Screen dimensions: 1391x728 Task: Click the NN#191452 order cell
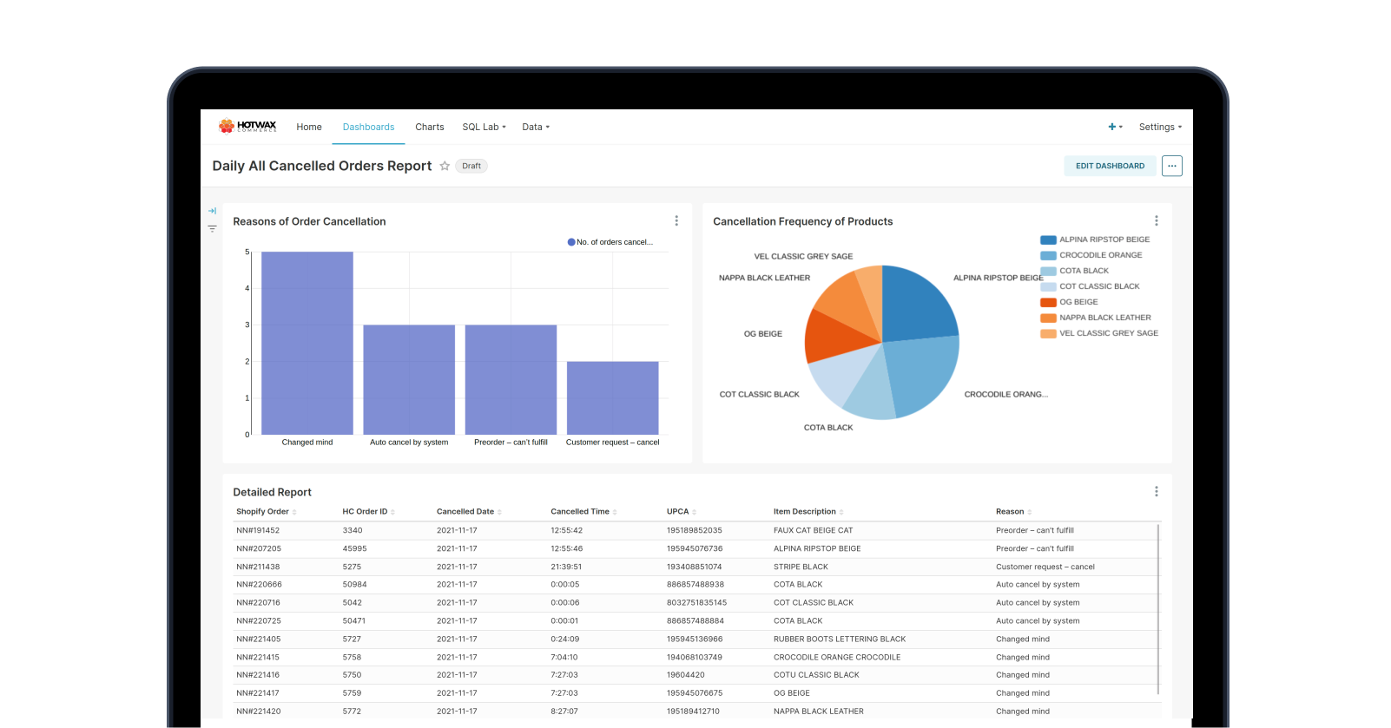tap(258, 530)
